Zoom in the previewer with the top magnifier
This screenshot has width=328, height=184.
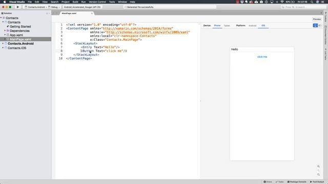coord(318,166)
